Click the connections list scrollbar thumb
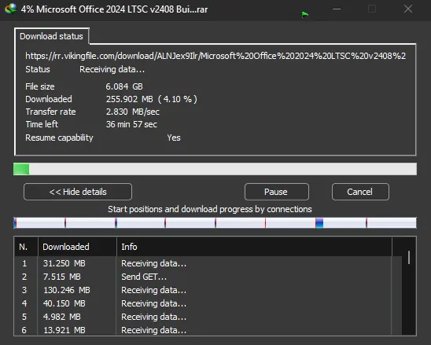 coord(409,258)
